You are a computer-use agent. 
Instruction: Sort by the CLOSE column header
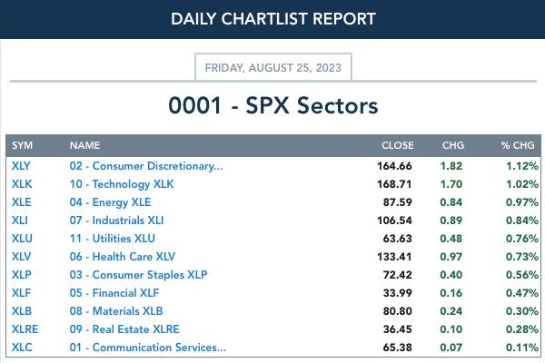(x=398, y=145)
